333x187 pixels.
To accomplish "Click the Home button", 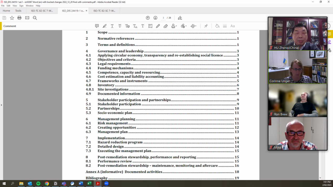I will pyautogui.click(x=6, y=11).
